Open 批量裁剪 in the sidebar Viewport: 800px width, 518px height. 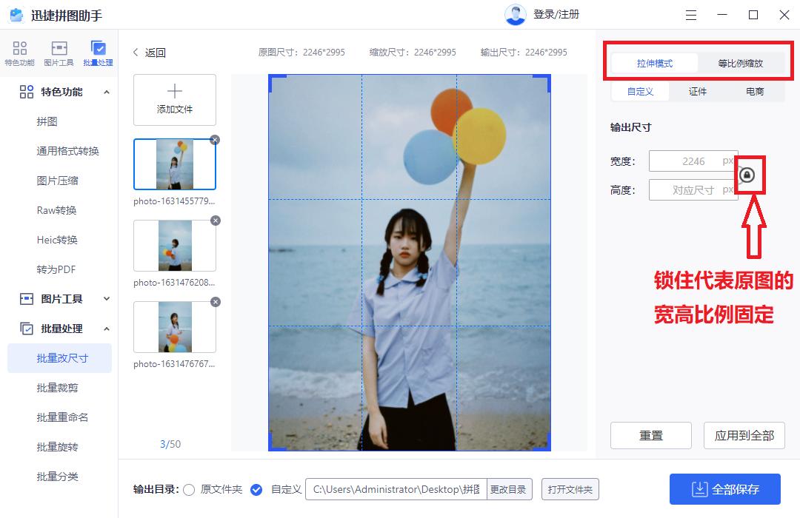click(x=57, y=388)
